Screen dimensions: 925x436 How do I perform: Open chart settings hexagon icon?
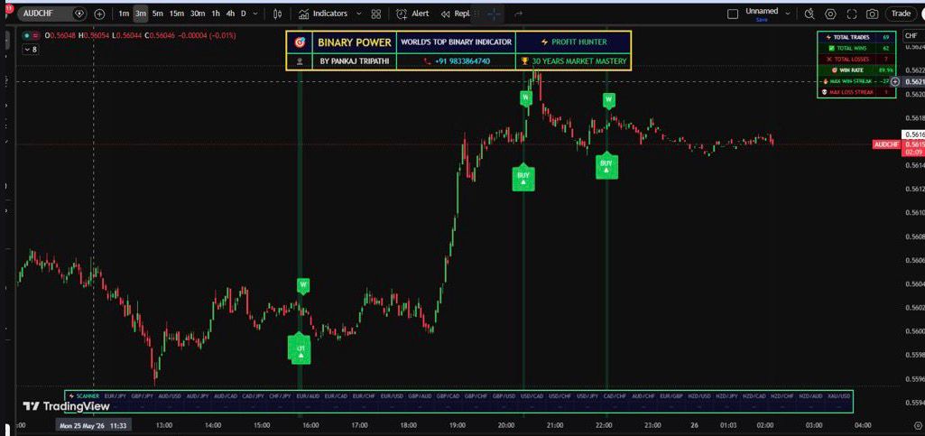pos(830,14)
